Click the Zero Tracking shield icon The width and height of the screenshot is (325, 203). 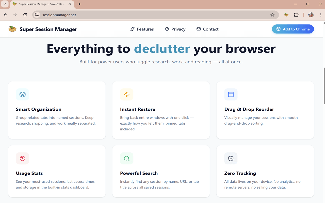coord(231,158)
